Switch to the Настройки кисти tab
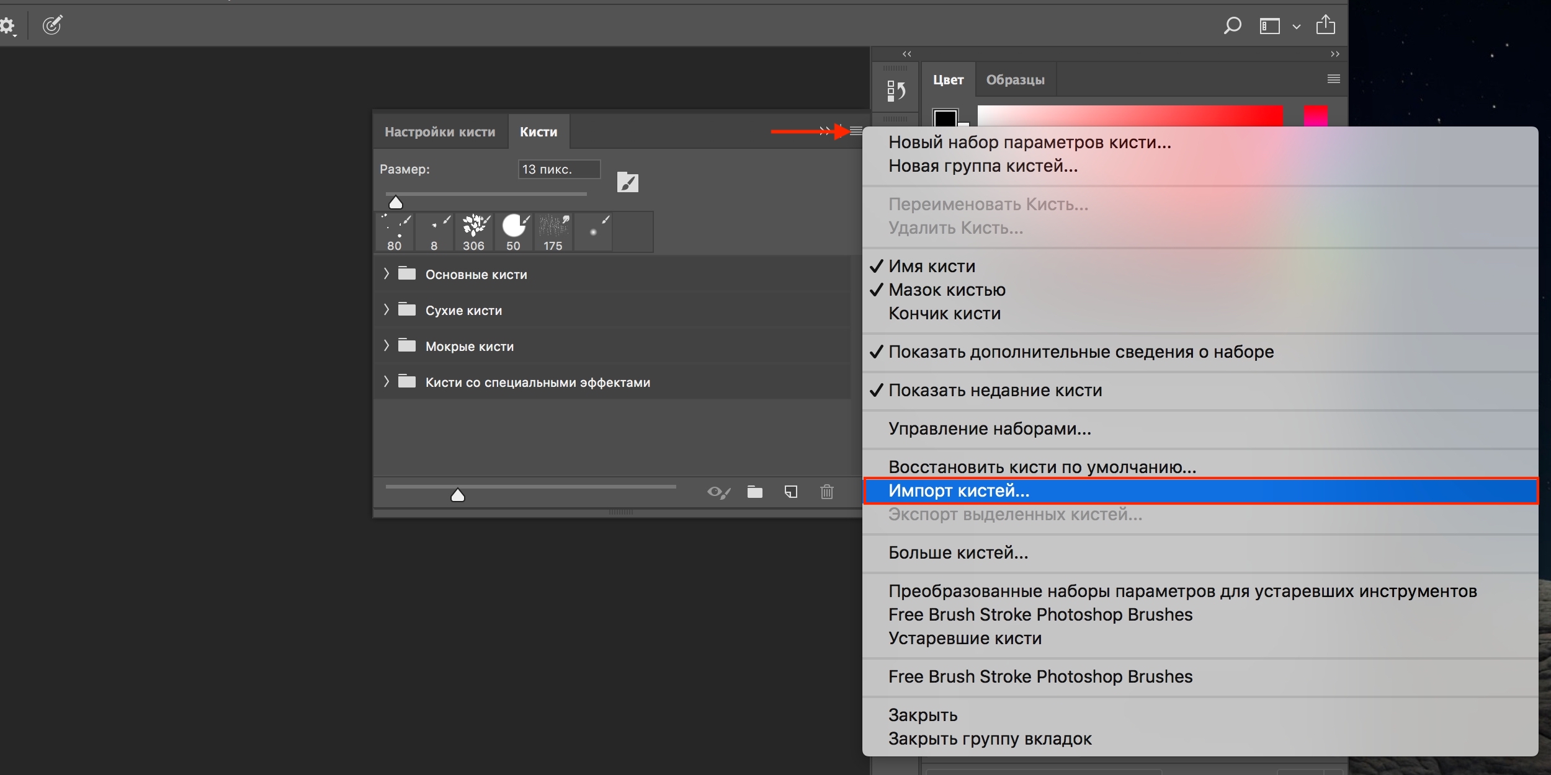1551x775 pixels. click(440, 132)
